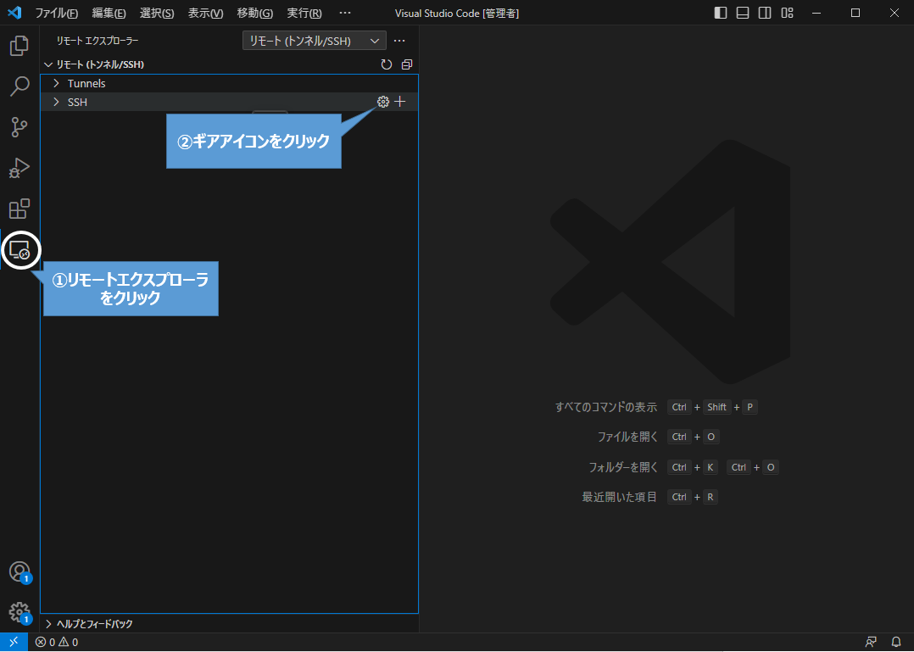Open the Extensions view
The height and width of the screenshot is (652, 914).
(19, 209)
